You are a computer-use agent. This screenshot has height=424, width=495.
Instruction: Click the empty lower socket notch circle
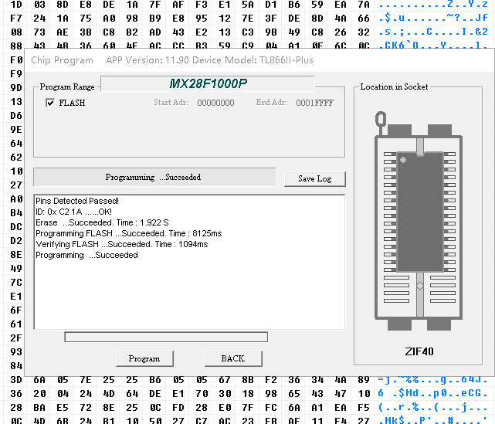click(419, 285)
